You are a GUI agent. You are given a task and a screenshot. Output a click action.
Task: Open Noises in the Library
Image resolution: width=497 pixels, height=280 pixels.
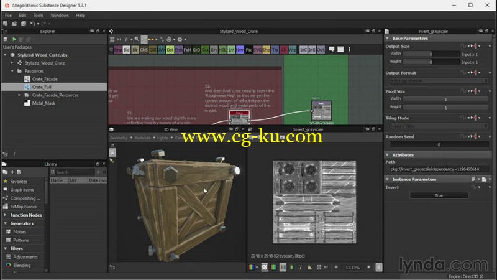[20, 231]
